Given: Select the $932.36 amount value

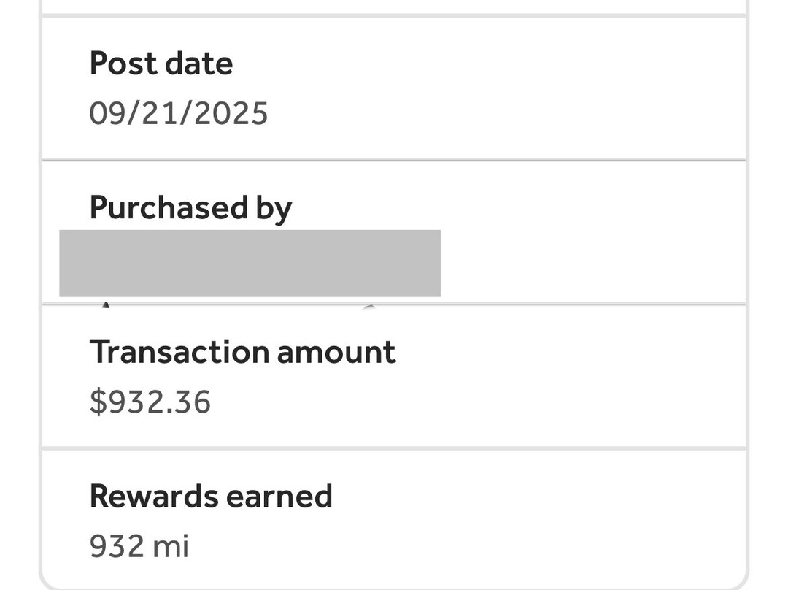Looking at the screenshot, I should [150, 402].
